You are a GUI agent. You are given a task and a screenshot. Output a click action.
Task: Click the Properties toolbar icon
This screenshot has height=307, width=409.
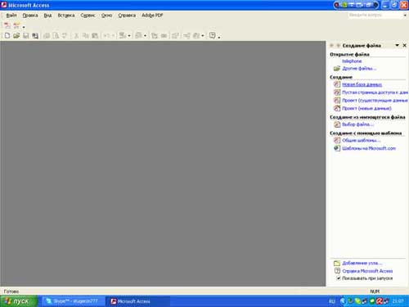[x=175, y=35]
